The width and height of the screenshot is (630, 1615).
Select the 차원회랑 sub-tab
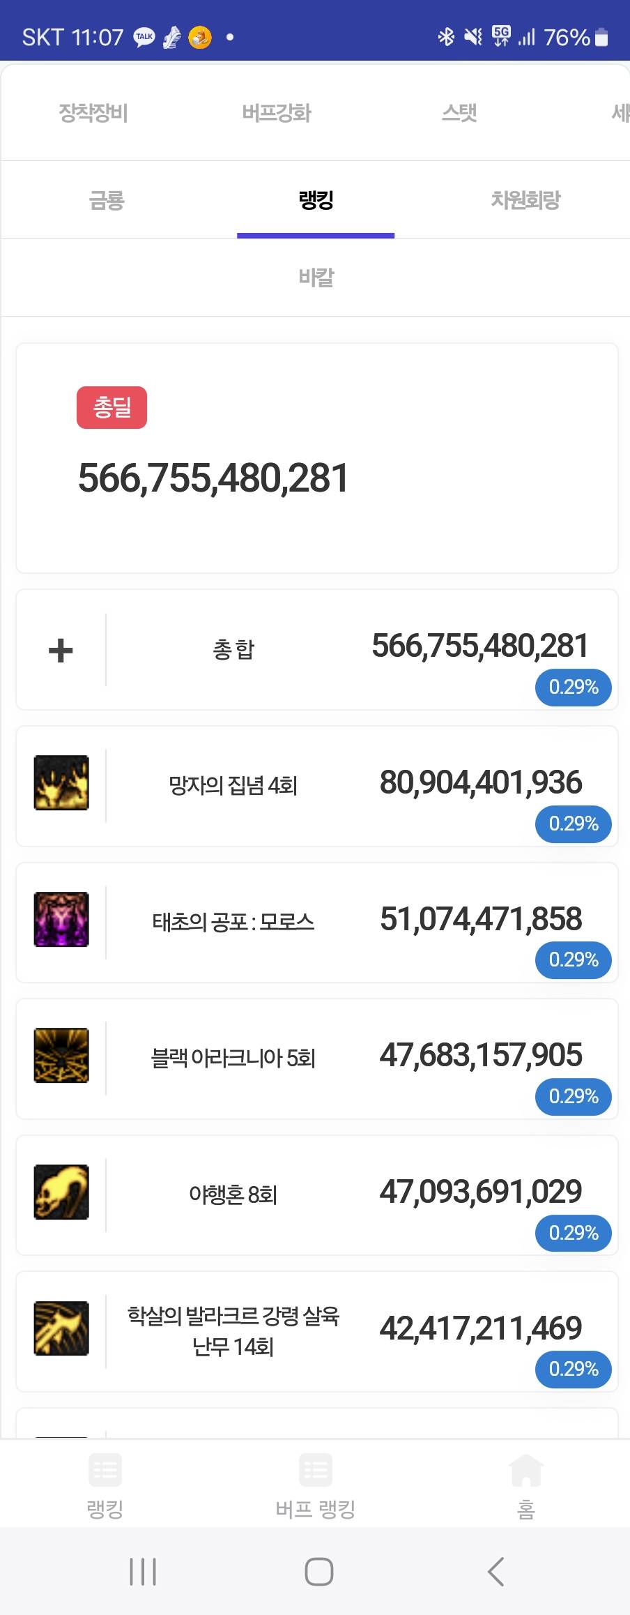coord(525,201)
